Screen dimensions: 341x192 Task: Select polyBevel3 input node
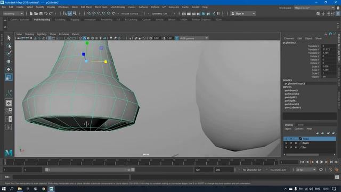click(291, 90)
